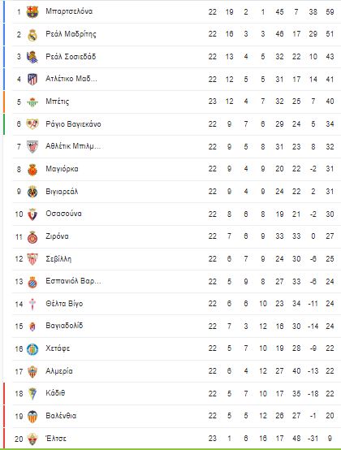Open the Χετάφε blue round crest

32,349
